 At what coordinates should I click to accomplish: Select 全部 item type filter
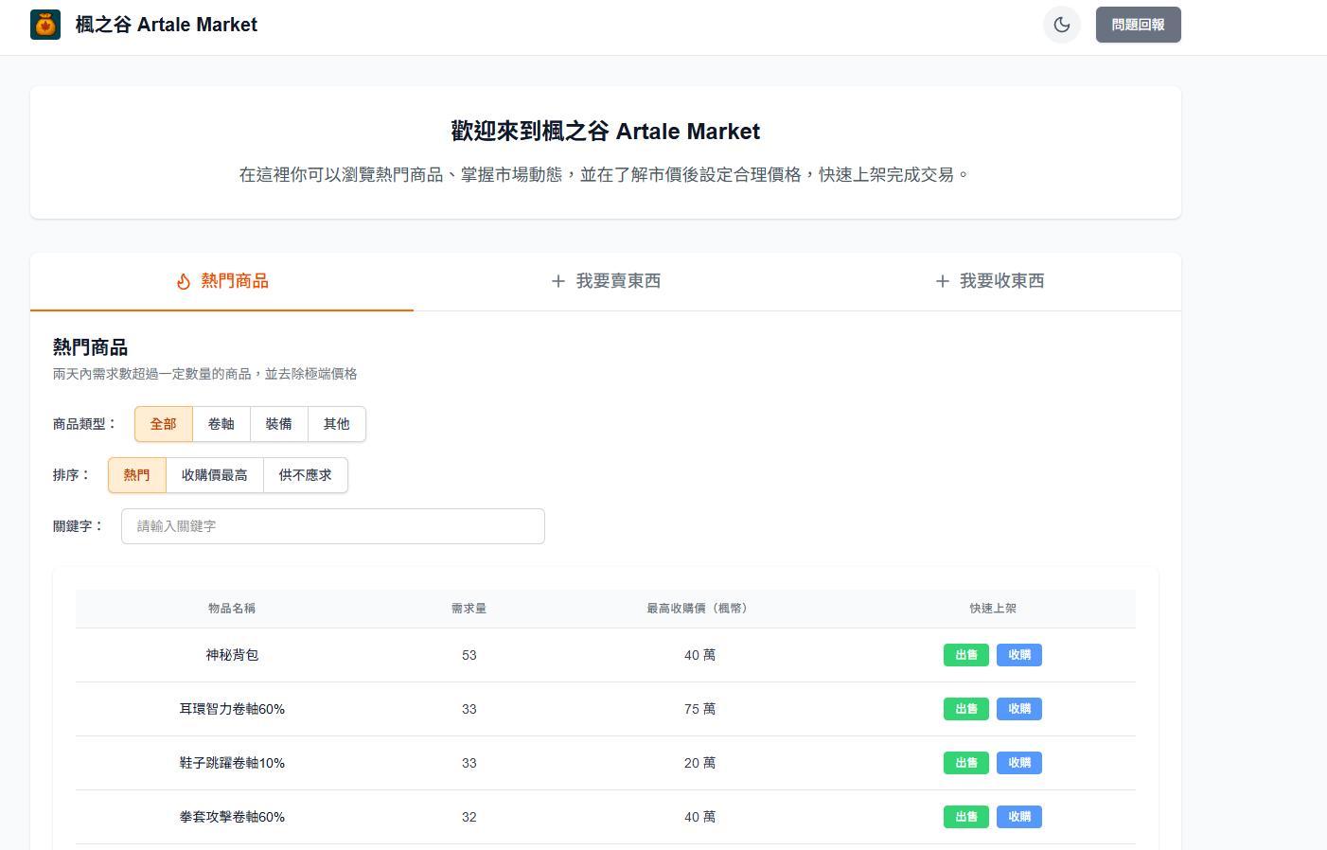[x=163, y=424]
